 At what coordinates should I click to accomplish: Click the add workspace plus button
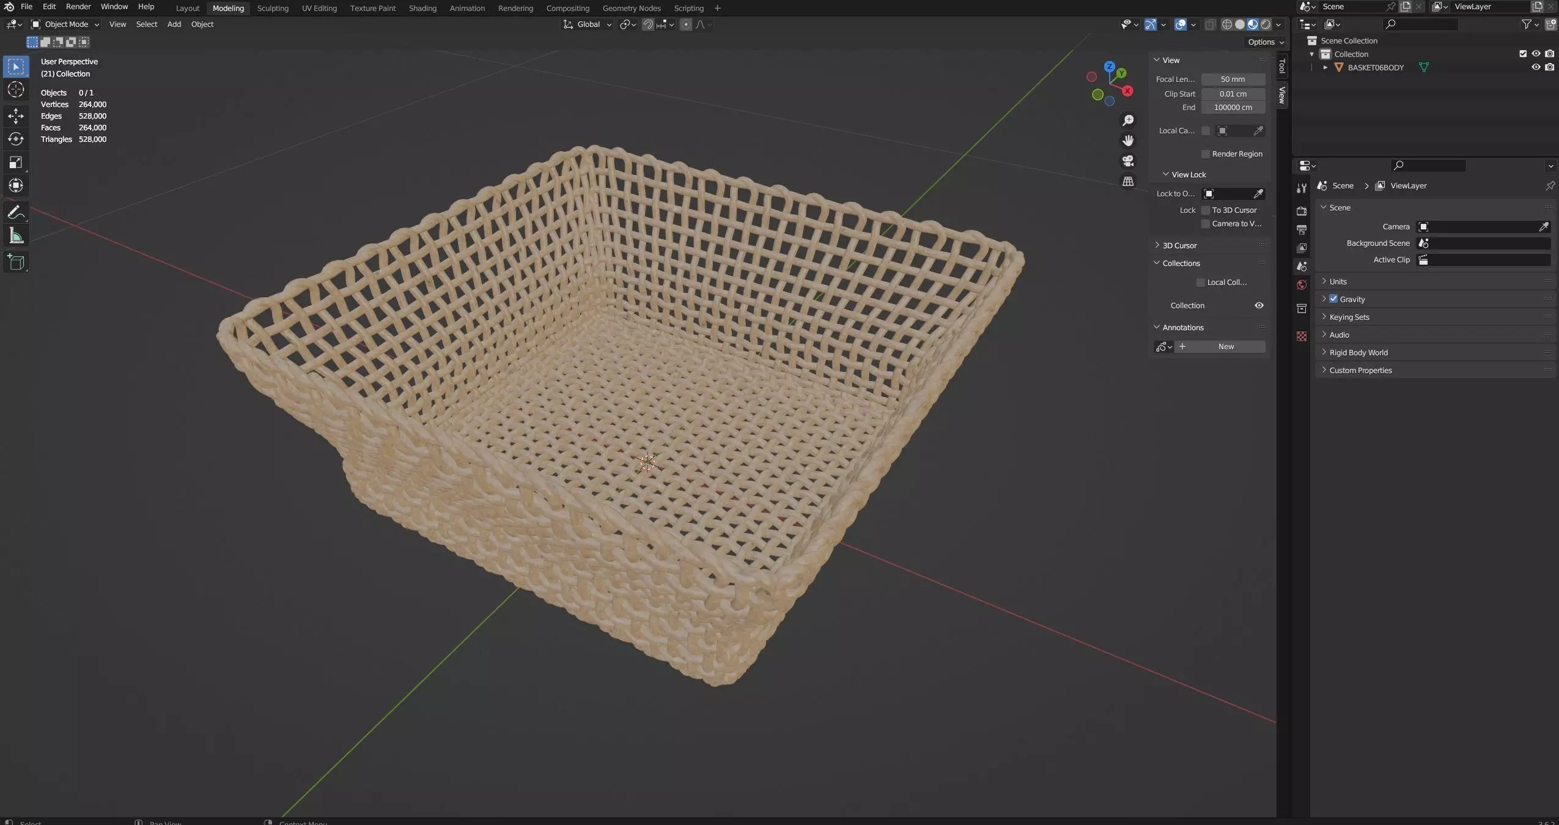718,8
